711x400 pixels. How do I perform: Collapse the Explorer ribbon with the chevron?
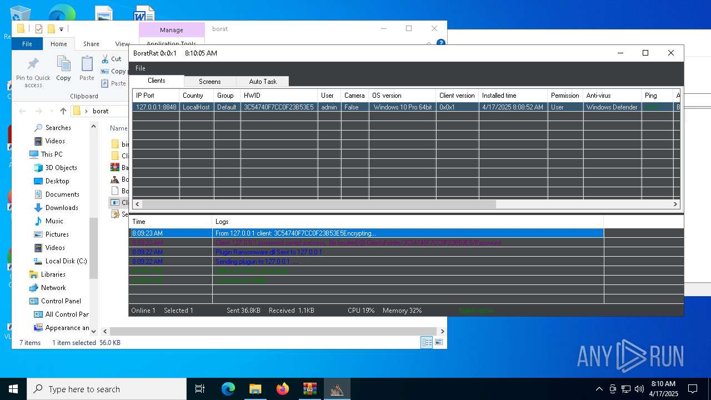coord(429,43)
